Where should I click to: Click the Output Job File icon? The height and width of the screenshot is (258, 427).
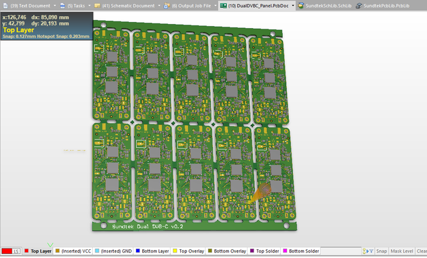[167, 5]
